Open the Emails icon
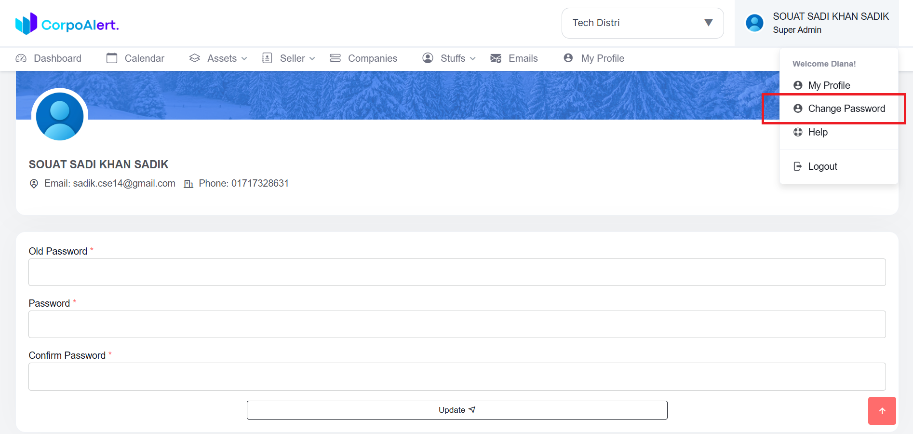The height and width of the screenshot is (434, 913). (495, 58)
